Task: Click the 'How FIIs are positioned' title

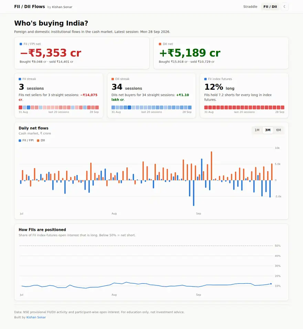Action: (x=42, y=230)
